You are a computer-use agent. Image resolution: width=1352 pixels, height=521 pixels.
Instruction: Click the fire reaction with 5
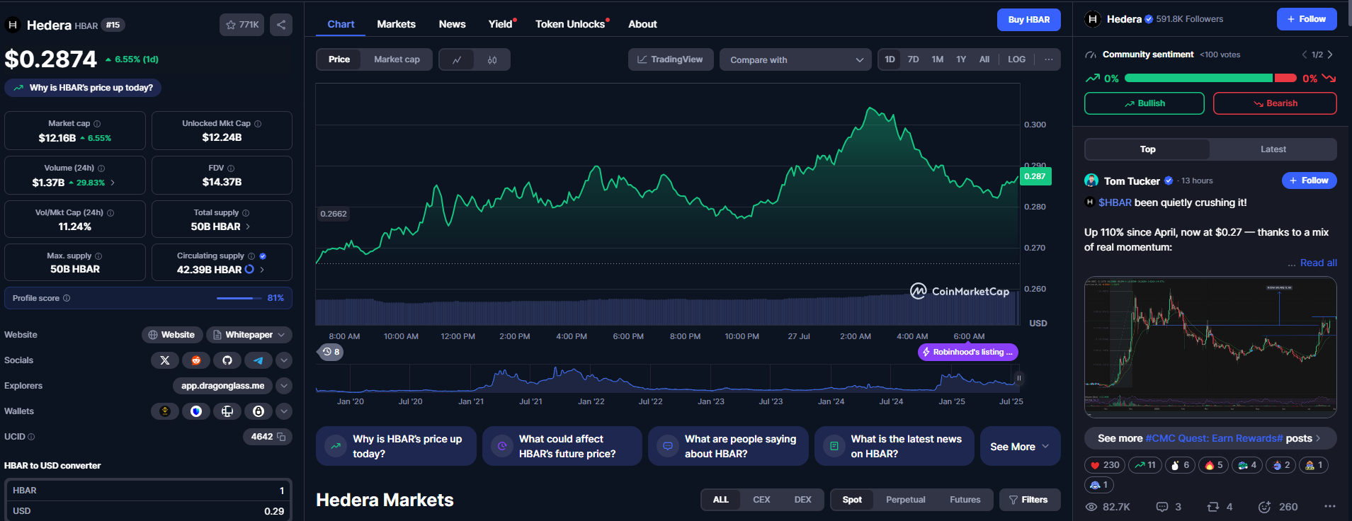[1214, 465]
